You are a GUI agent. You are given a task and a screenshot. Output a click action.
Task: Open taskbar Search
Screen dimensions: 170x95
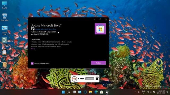click(x=69, y=92)
